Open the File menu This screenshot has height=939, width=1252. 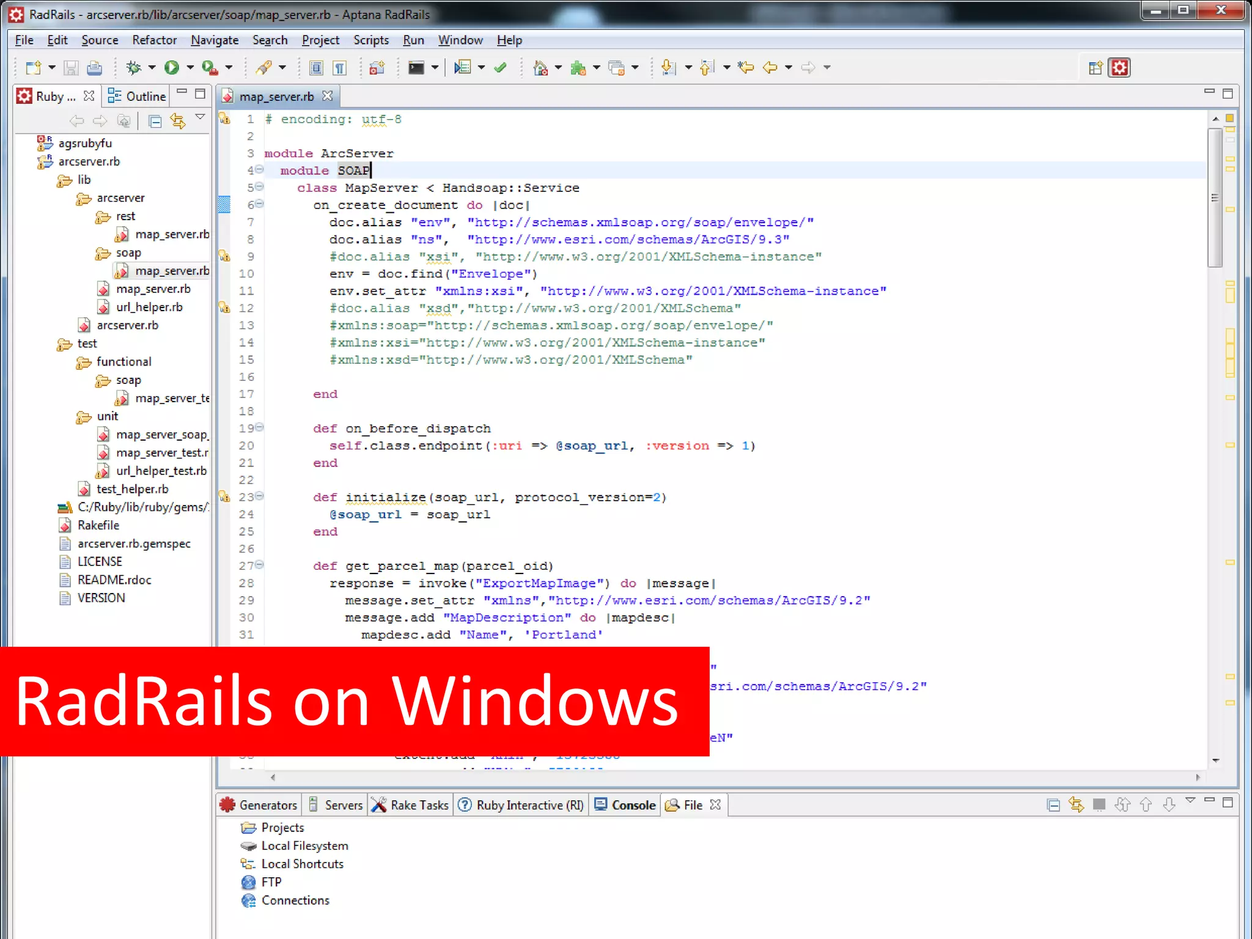tap(24, 40)
